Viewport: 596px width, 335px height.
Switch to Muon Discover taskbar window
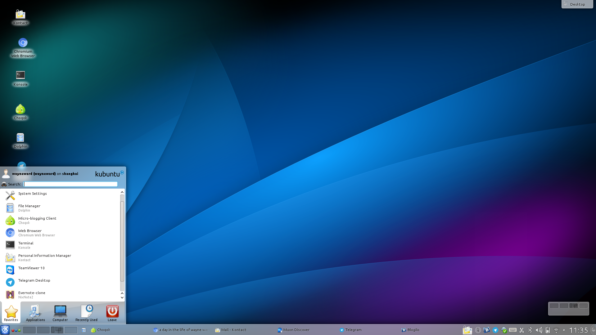pos(294,330)
